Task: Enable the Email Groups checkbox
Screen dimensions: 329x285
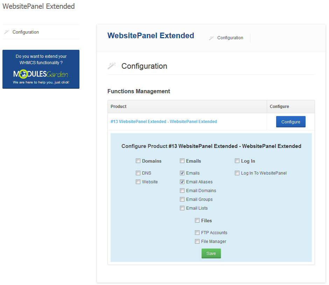Action: tap(182, 199)
